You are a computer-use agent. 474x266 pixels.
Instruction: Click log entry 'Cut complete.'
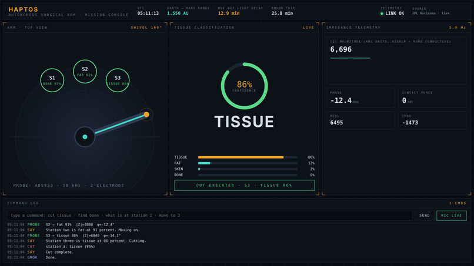pos(59,252)
